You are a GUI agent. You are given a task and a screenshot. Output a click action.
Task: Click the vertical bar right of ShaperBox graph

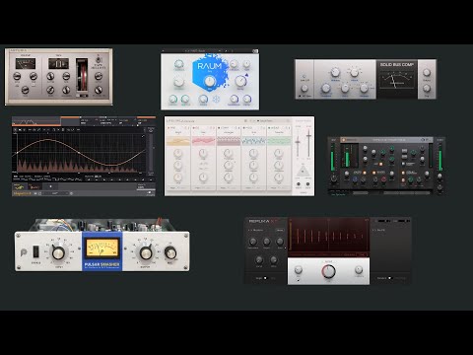pos(151,153)
